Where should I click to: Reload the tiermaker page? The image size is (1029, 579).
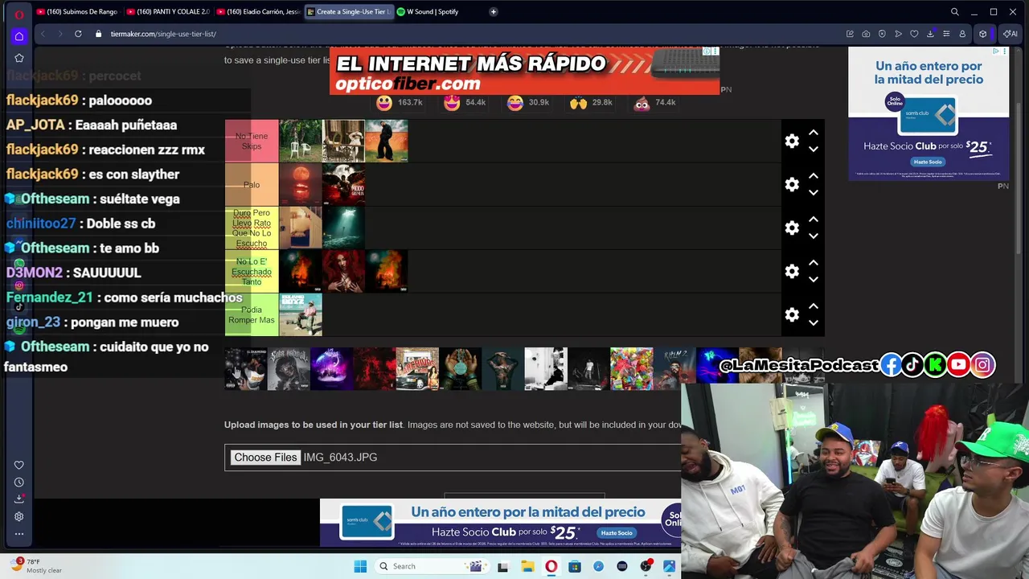click(78, 34)
